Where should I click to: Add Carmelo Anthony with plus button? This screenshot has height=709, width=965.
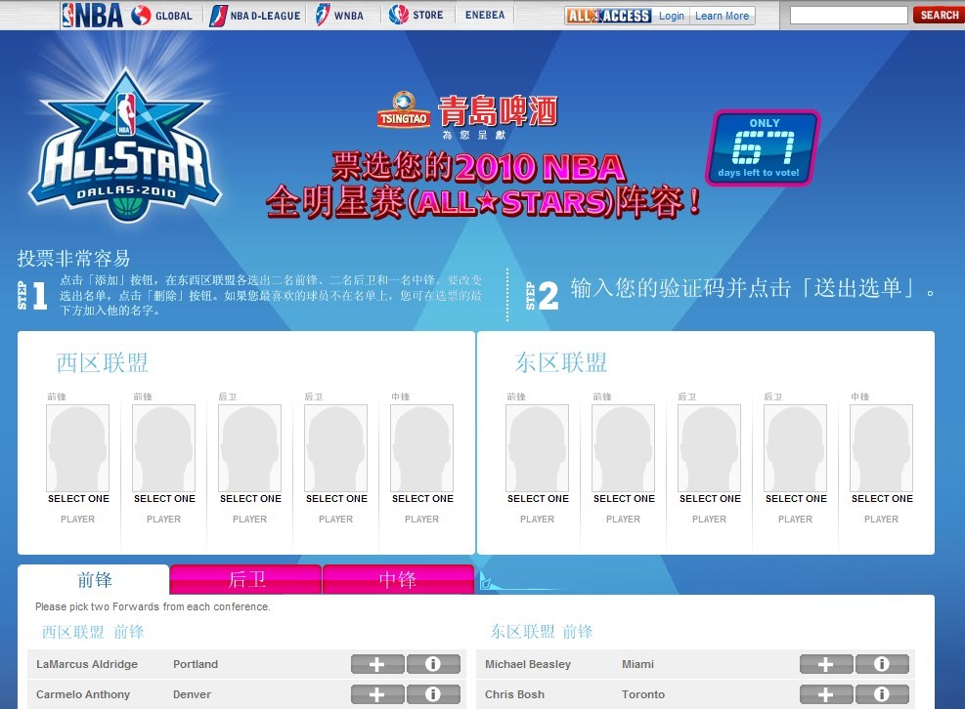pyautogui.click(x=377, y=694)
